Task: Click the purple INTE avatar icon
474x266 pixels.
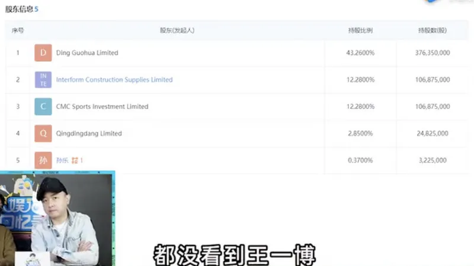Action: (43, 80)
